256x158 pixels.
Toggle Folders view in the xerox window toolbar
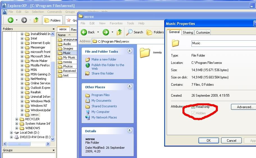155,32
